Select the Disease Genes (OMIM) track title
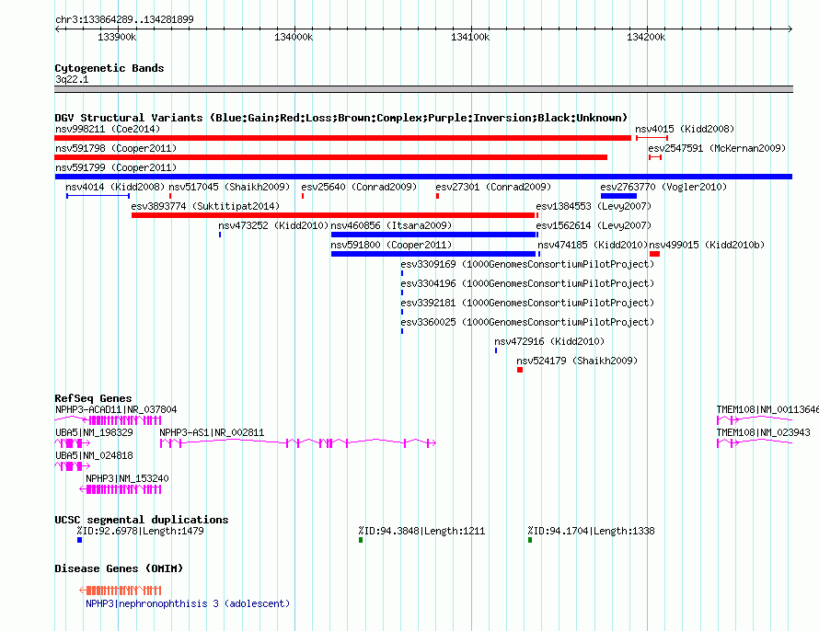Screen dimensions: 819x631 click(x=119, y=568)
